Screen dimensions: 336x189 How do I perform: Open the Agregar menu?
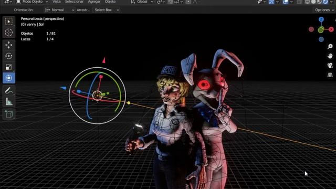pos(94,2)
